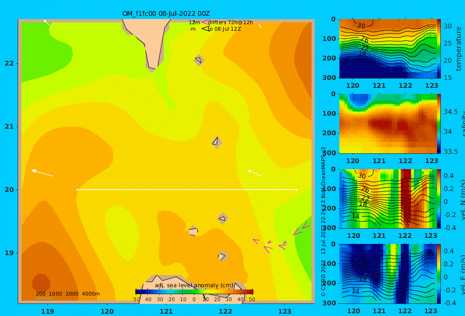The width and height of the screenshot is (465, 316).
Task: Click longitude label 123 under the main map
Action: coord(285,311)
